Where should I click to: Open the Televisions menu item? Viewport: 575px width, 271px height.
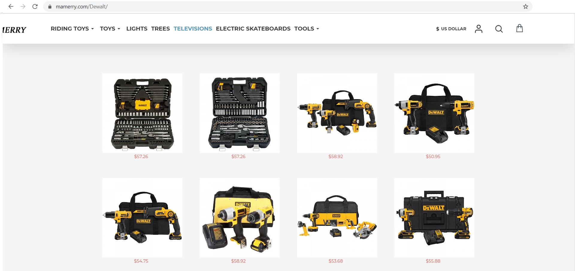coord(193,29)
